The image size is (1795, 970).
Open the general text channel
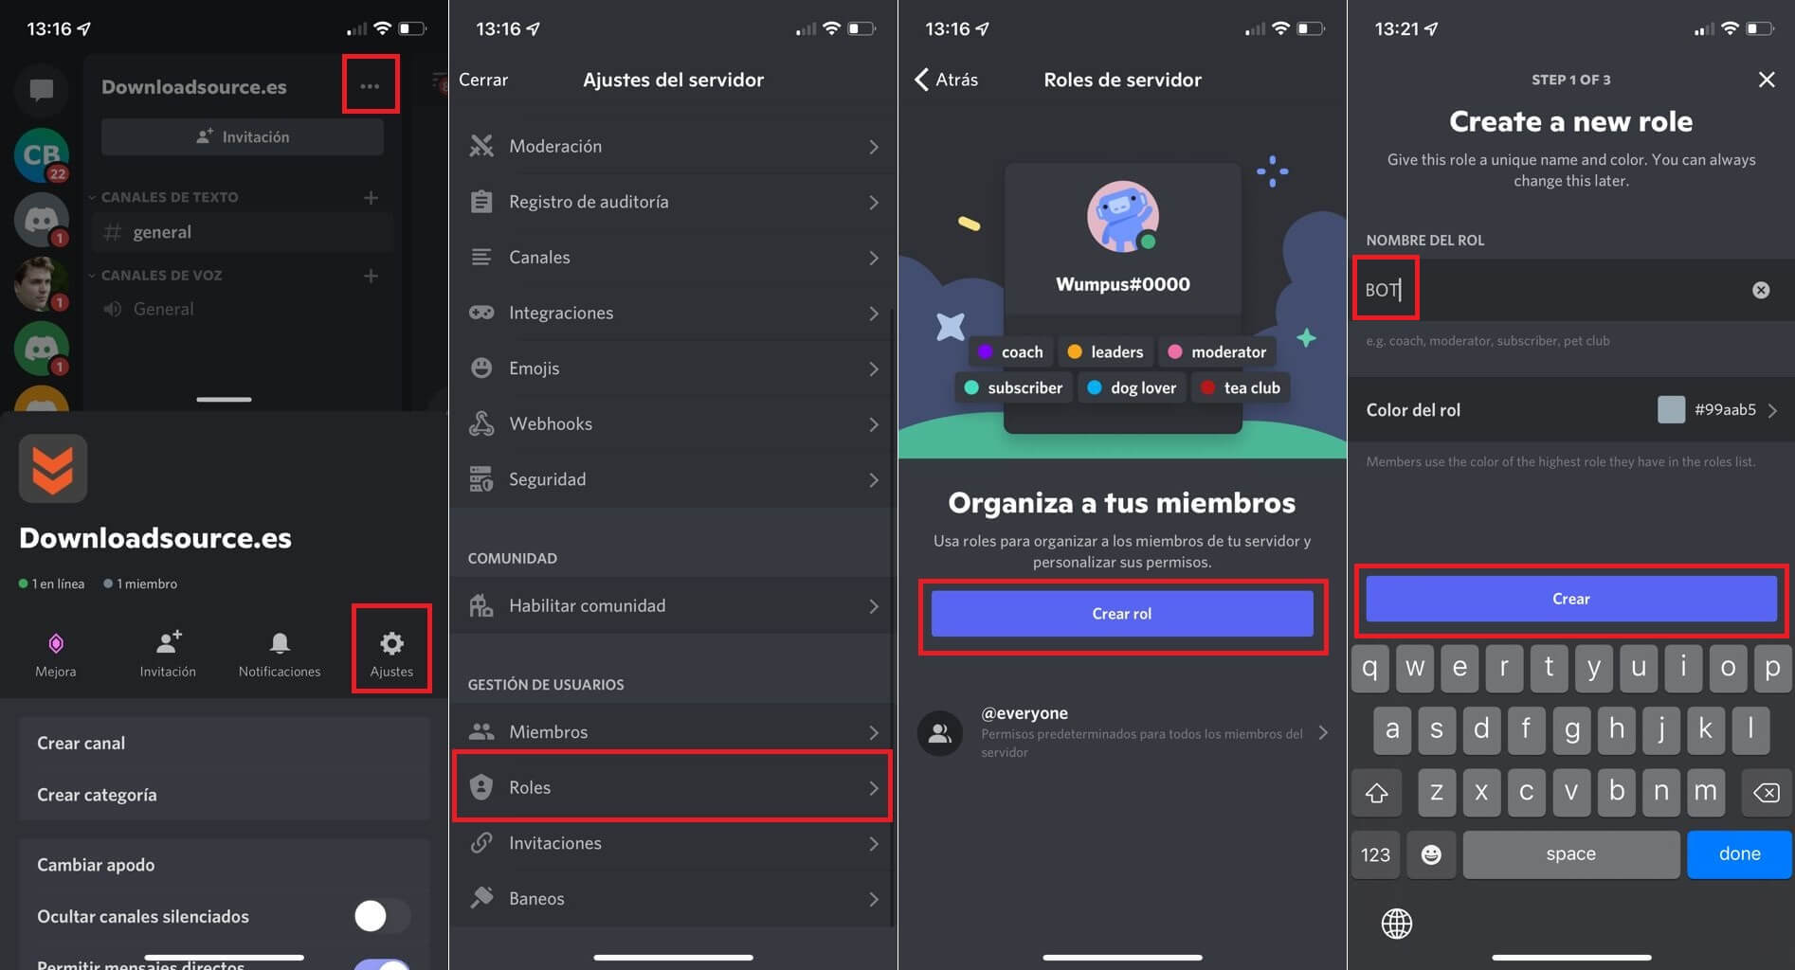(x=243, y=232)
